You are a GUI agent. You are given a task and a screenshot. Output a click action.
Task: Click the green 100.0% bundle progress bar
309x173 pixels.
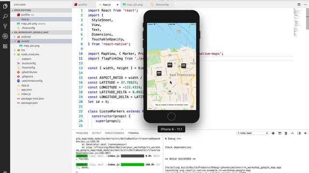click(132, 164)
